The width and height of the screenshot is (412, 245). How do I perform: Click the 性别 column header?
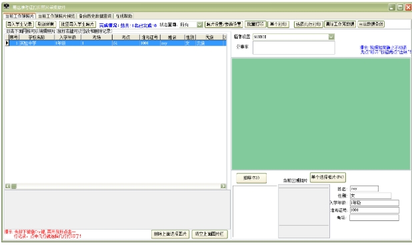190,37
